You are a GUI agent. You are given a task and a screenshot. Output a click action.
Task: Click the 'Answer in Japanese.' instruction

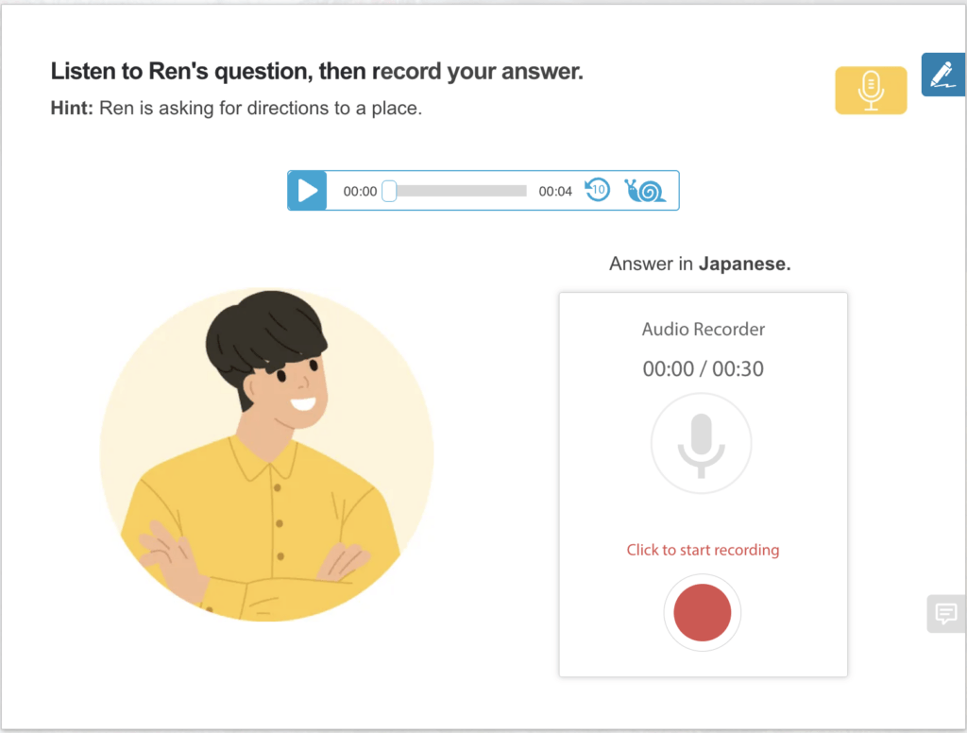(x=700, y=264)
